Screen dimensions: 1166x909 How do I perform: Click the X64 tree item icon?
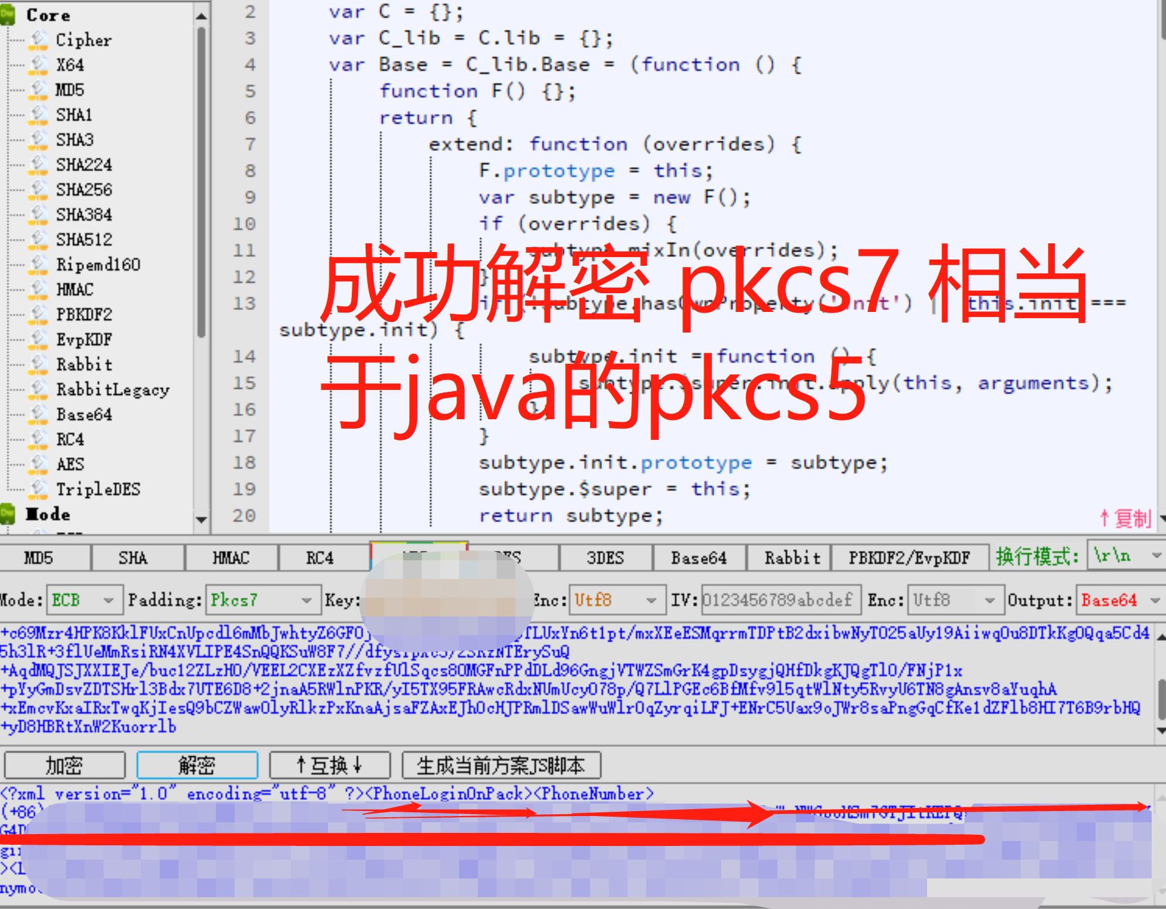pyautogui.click(x=38, y=64)
